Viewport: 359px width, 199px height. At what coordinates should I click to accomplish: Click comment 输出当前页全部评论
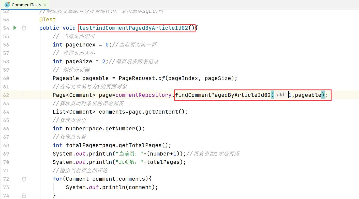click(x=80, y=171)
